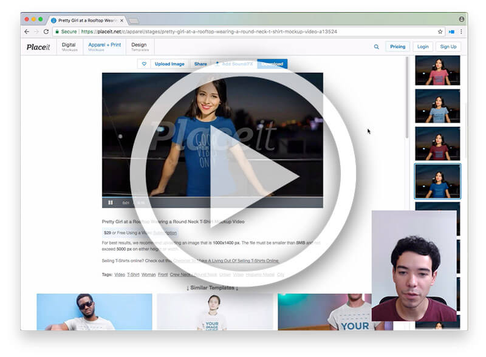
Task: Open a new browser tab
Action: pyautogui.click(x=134, y=21)
